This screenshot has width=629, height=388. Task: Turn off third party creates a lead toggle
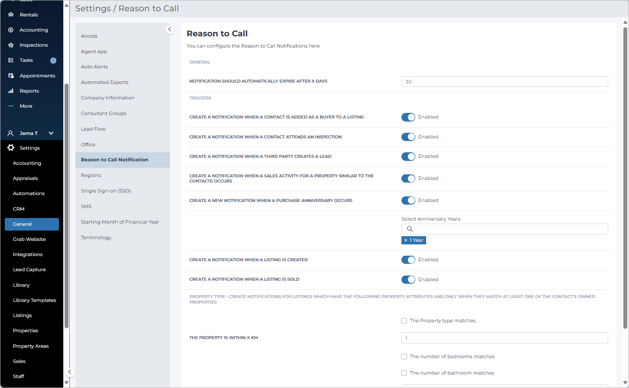[408, 157]
